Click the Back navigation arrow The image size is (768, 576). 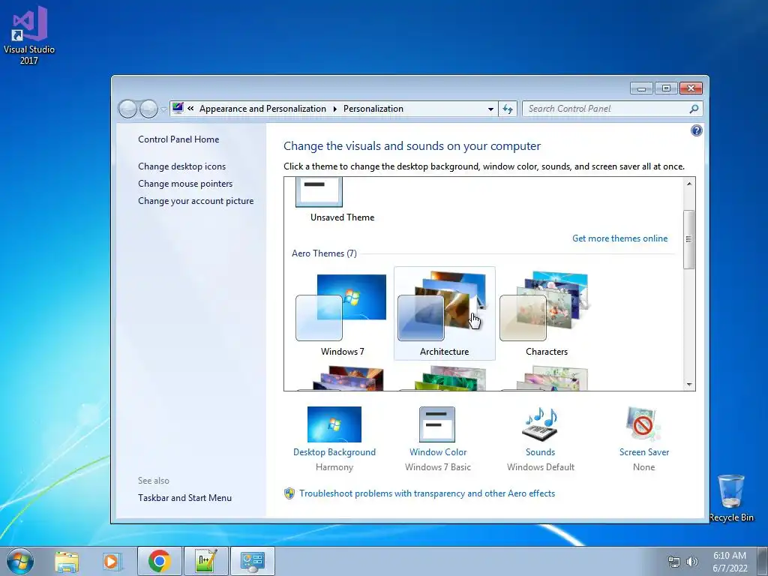[127, 109]
